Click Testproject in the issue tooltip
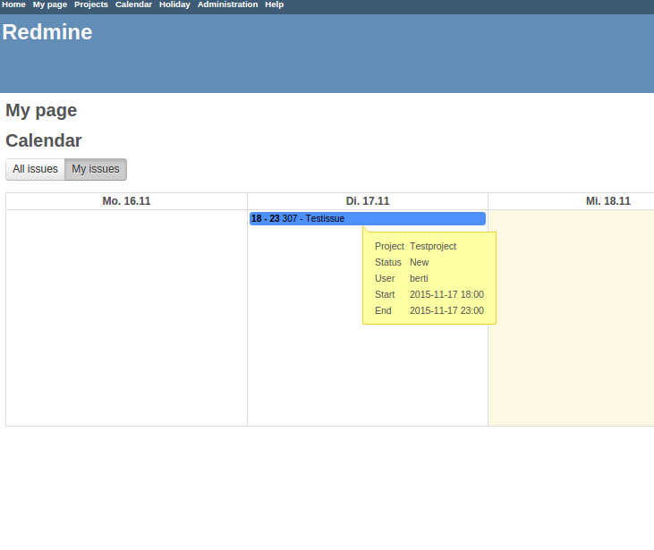 [433, 246]
